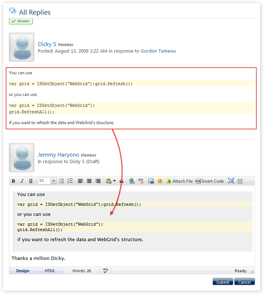Toggle underline formatting in the editor
This screenshot has width=264, height=295.
pos(31,181)
